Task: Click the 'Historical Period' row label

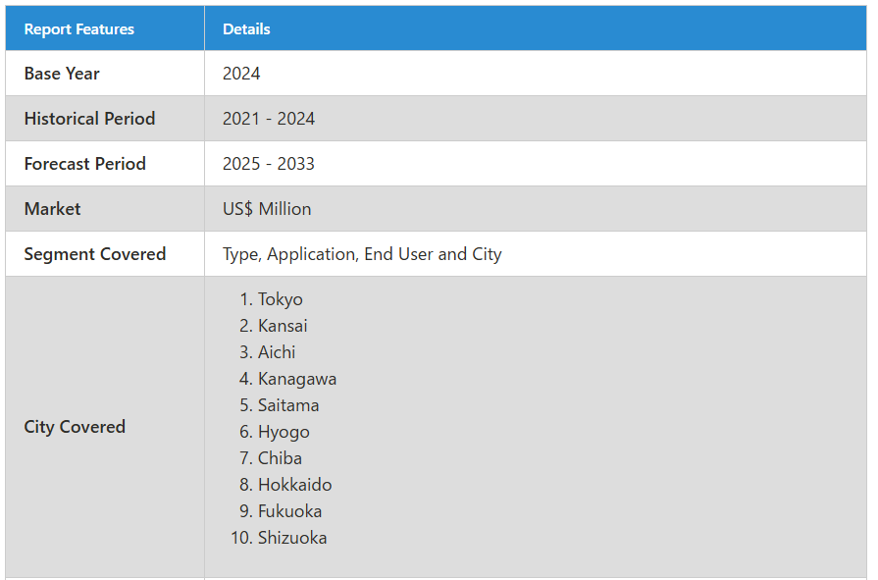Action: (x=89, y=118)
